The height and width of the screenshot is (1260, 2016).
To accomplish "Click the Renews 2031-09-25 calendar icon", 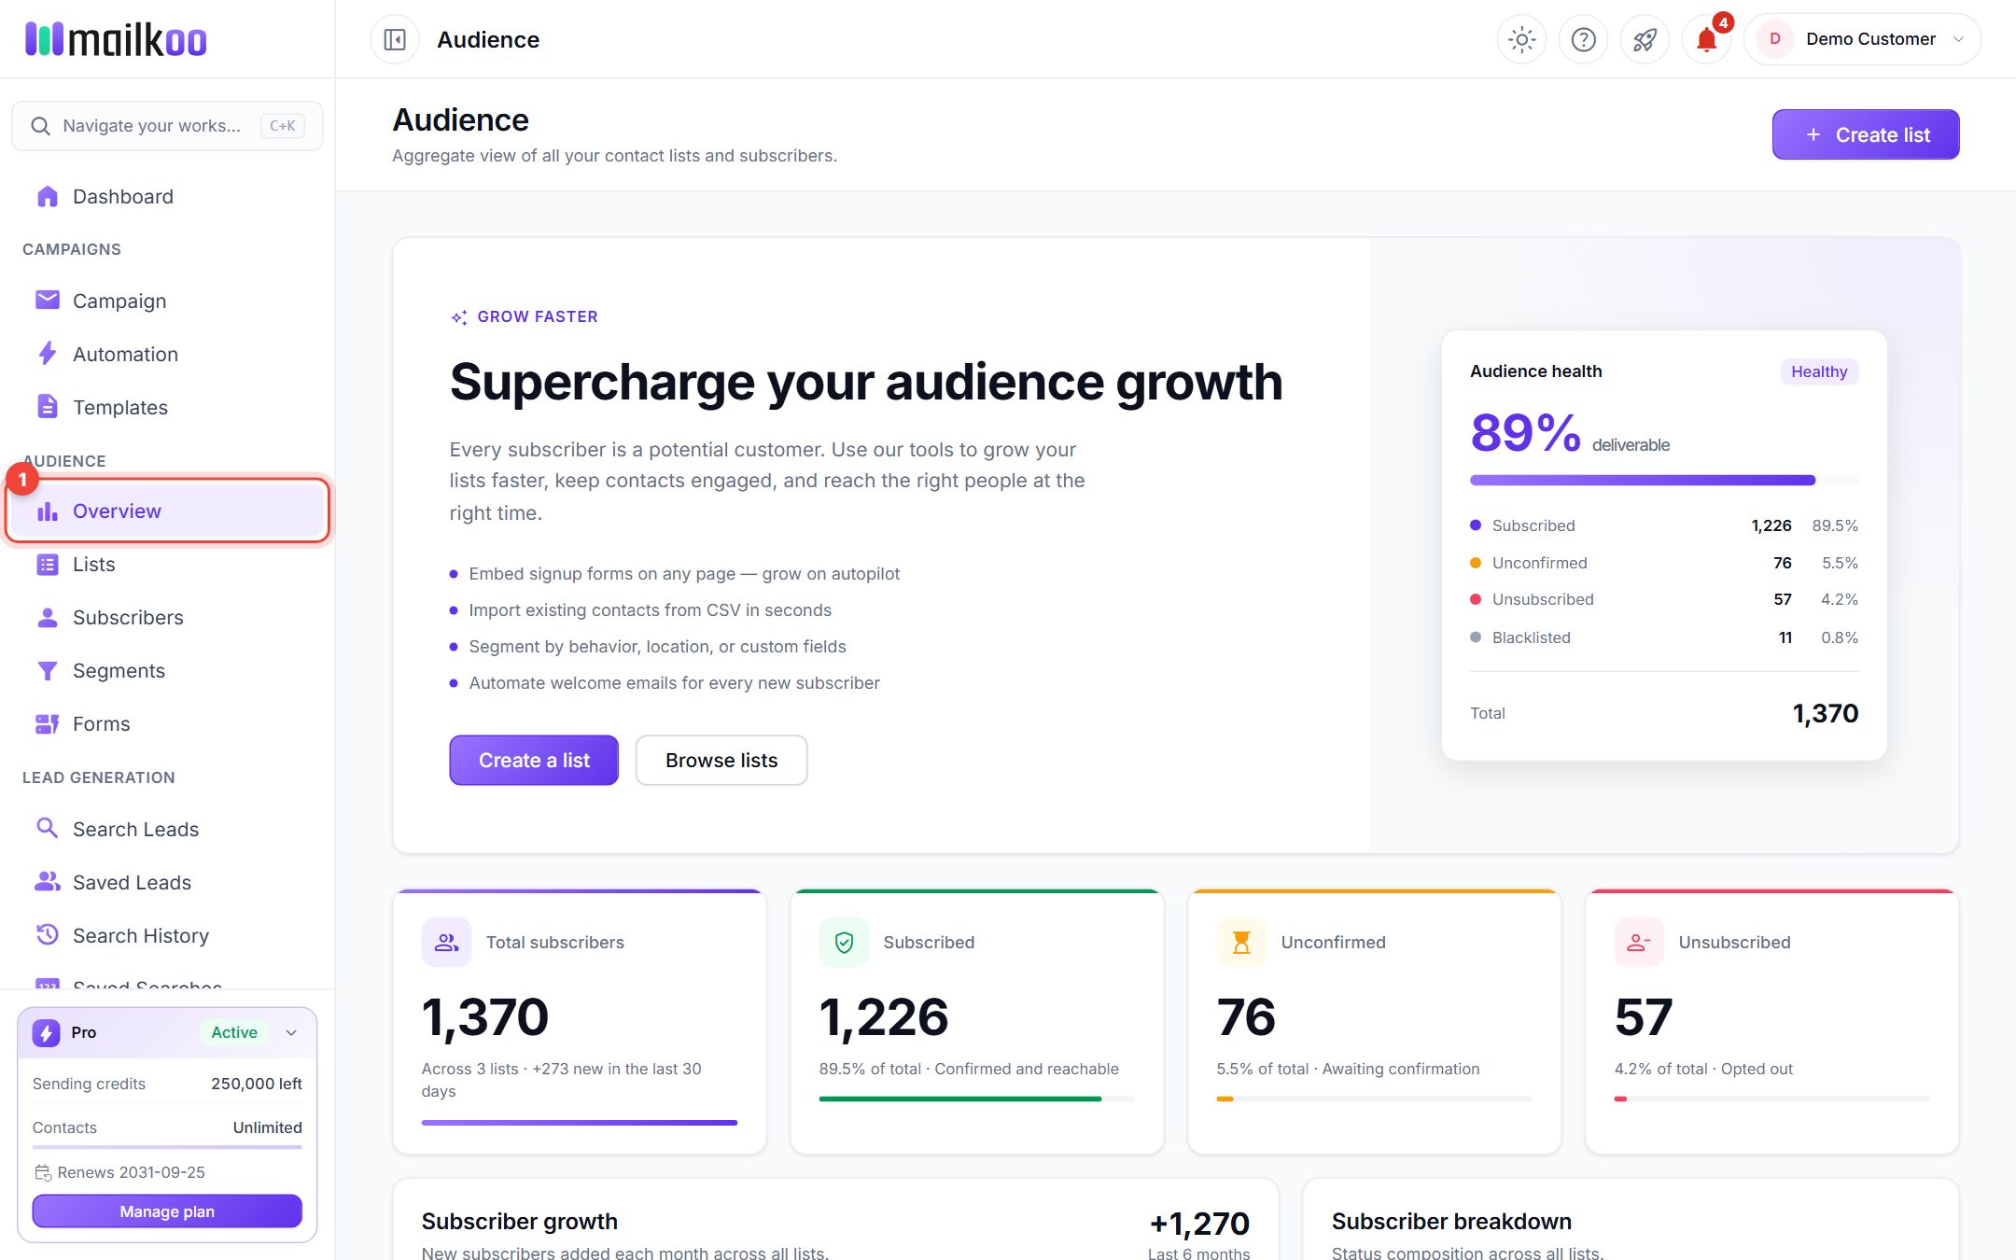I will (x=42, y=1172).
